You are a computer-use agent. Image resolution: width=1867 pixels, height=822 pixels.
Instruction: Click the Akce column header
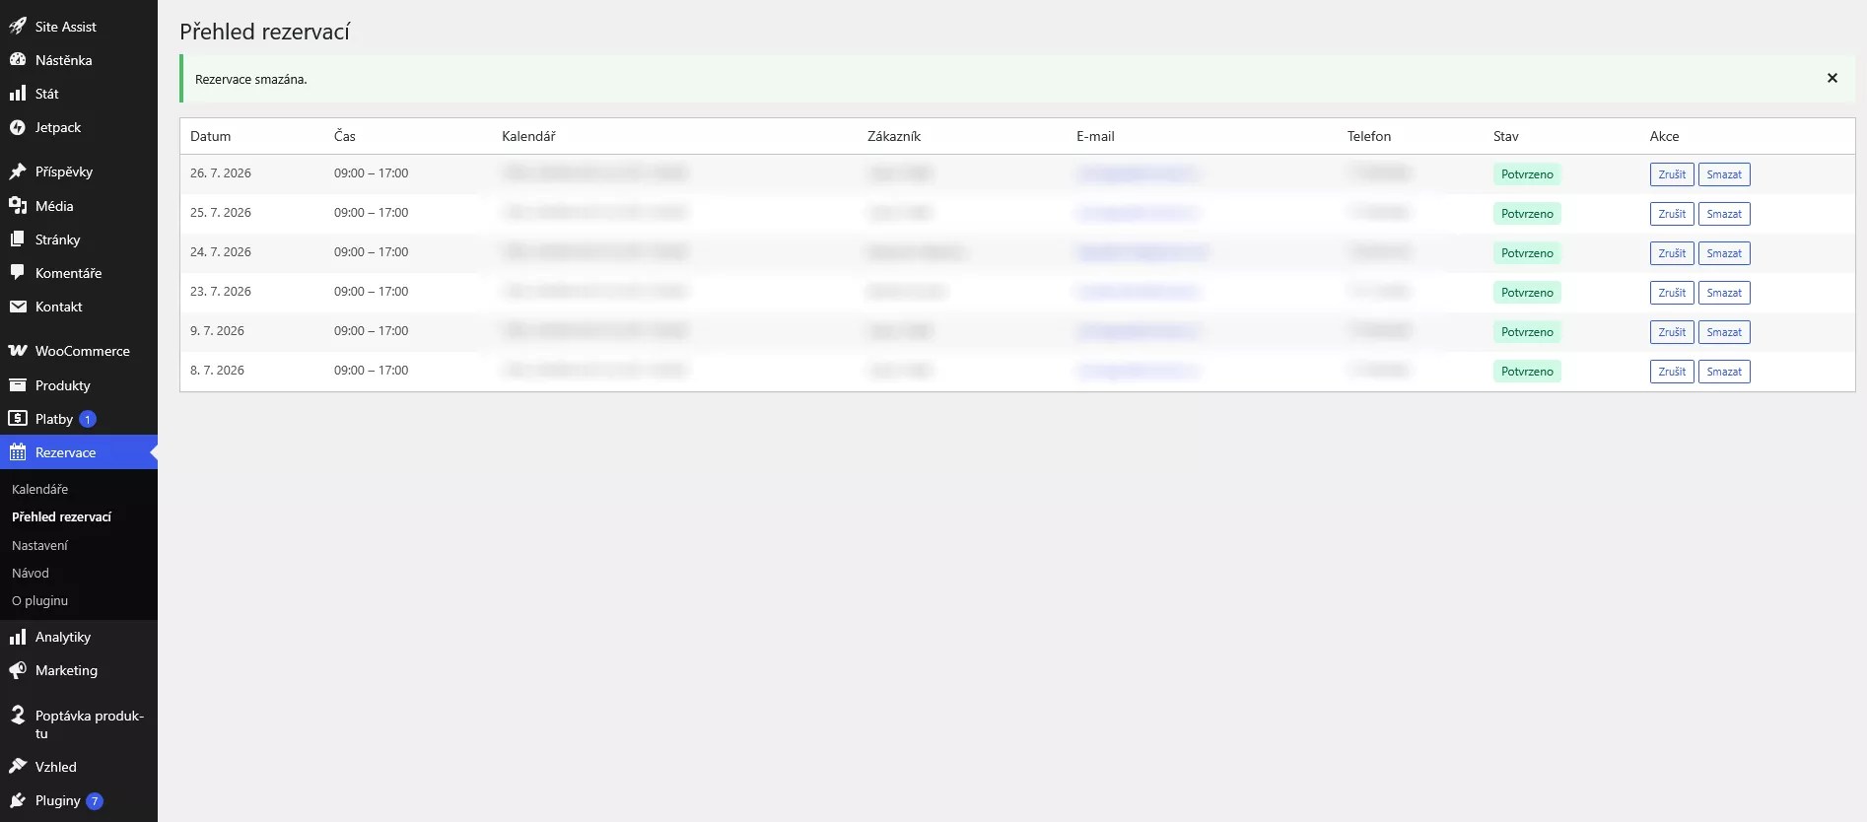coord(1664,136)
